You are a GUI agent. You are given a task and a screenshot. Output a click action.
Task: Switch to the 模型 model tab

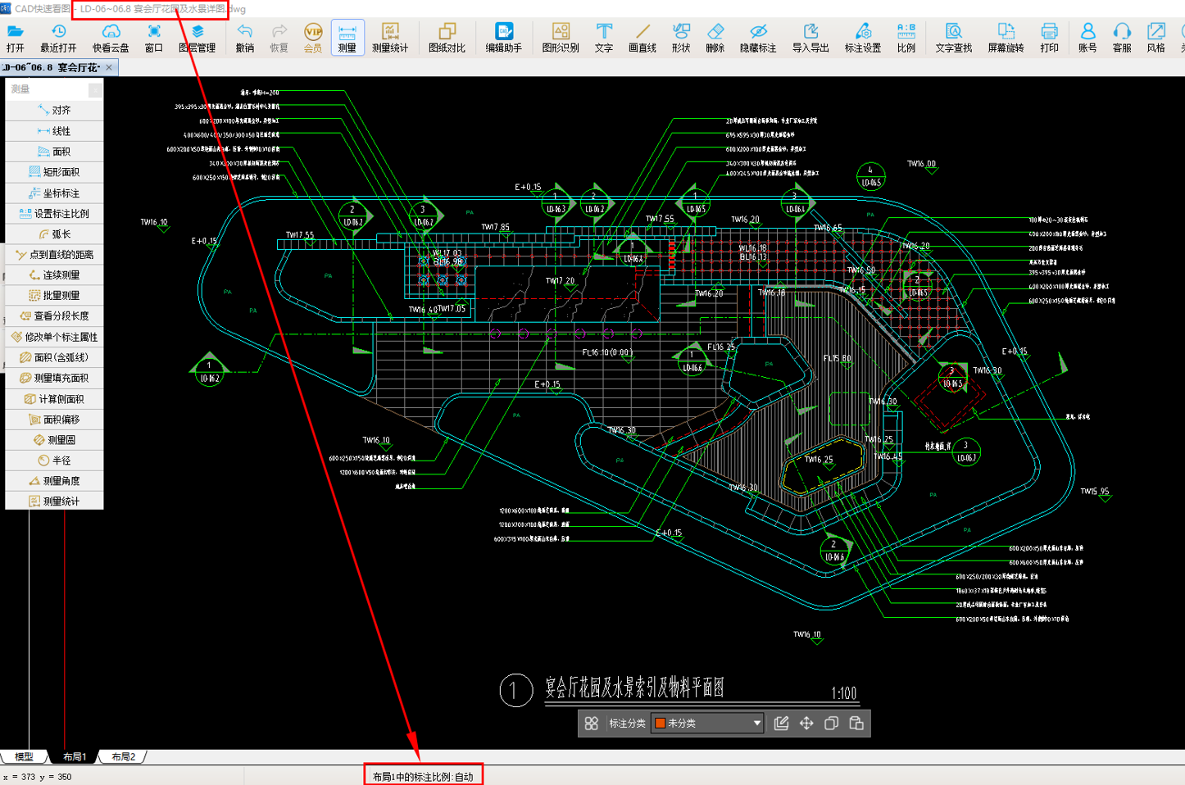coord(25,757)
